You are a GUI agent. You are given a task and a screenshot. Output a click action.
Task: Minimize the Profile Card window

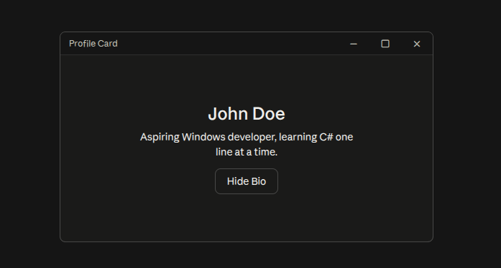pyautogui.click(x=354, y=44)
